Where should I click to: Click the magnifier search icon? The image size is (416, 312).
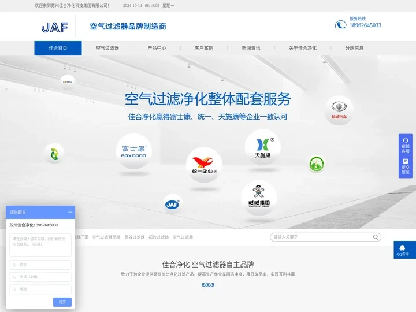(376, 237)
